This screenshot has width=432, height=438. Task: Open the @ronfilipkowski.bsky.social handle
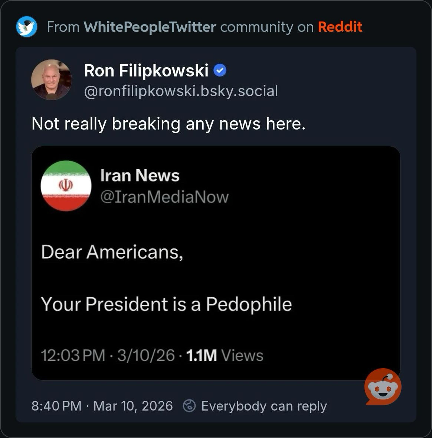181,91
